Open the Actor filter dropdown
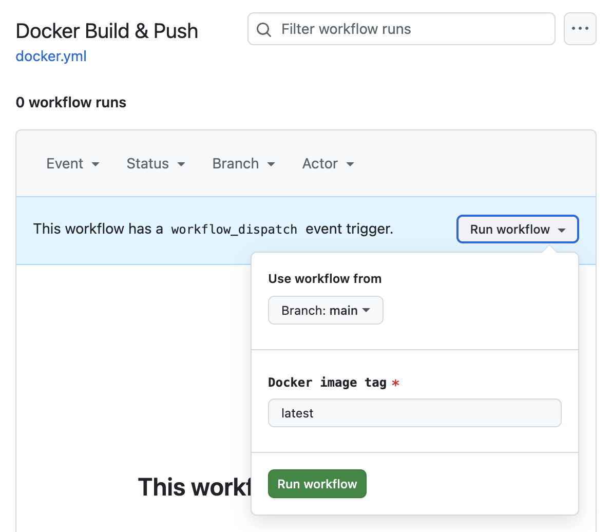Screen dimensions: 611x532 pyautogui.click(x=328, y=164)
